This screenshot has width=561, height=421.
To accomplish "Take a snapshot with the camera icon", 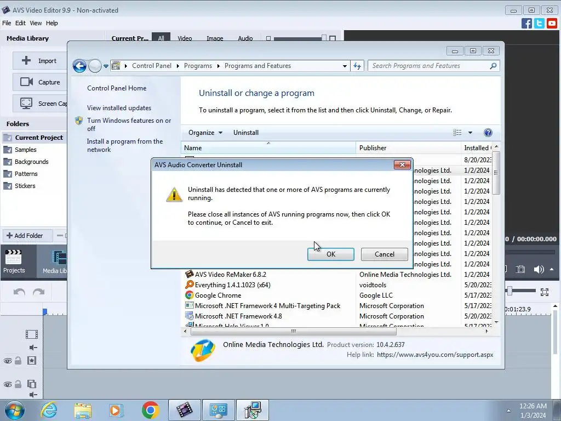I will coord(520,269).
